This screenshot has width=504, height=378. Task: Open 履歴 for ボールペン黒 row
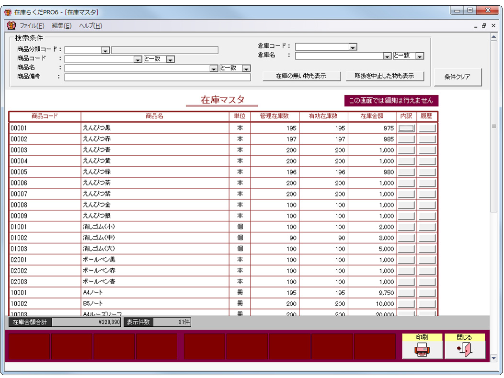[427, 260]
